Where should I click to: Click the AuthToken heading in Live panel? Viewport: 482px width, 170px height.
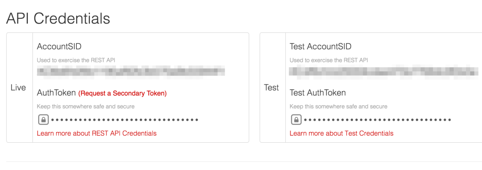click(x=56, y=93)
